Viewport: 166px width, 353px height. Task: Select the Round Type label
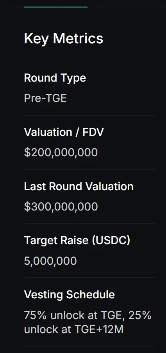click(x=55, y=78)
